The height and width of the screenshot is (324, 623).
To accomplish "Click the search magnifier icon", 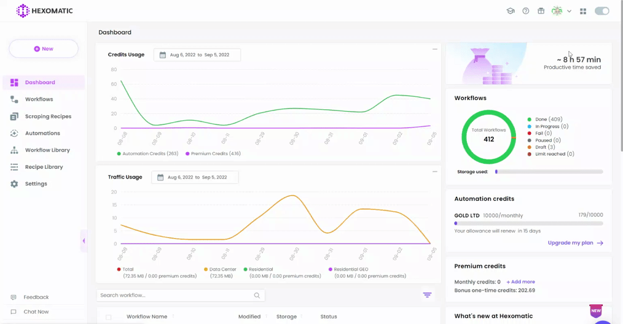I will (x=257, y=295).
